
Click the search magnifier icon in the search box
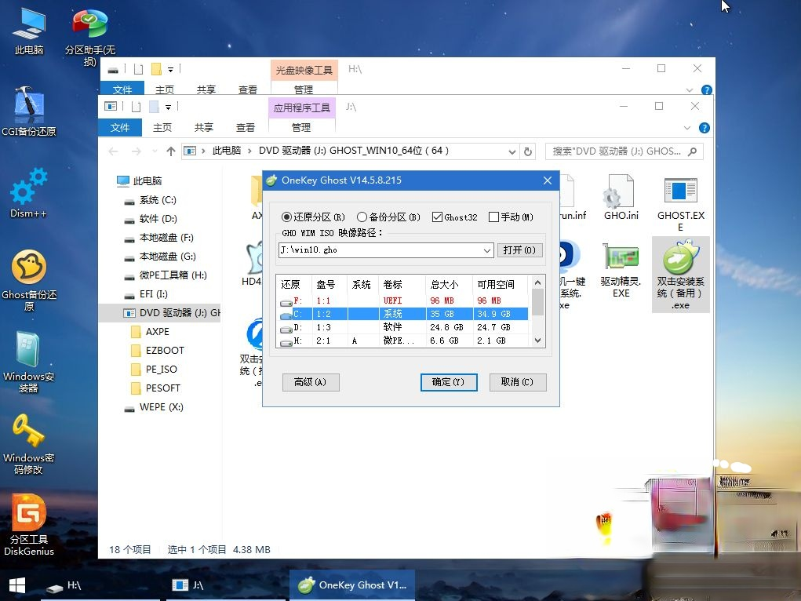[692, 151]
